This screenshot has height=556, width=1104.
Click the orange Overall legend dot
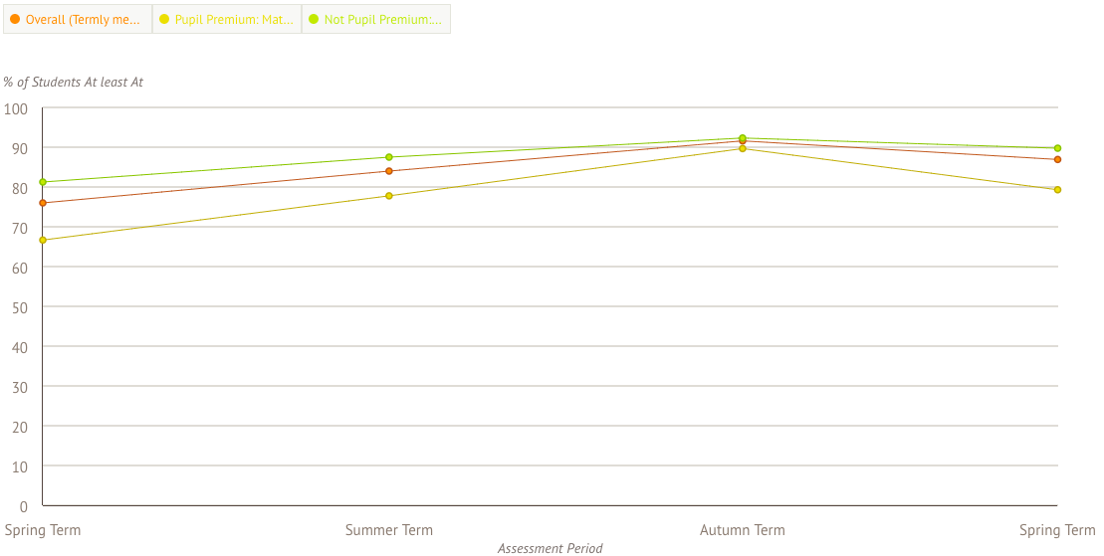point(15,19)
